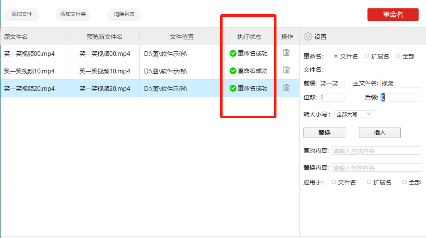426x238 pixels.
Task: Click the 添加文件夹 button
Action: click(73, 14)
